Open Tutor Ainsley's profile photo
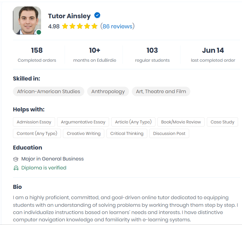Image resolution: width=242 pixels, height=225 pixels. point(27,20)
